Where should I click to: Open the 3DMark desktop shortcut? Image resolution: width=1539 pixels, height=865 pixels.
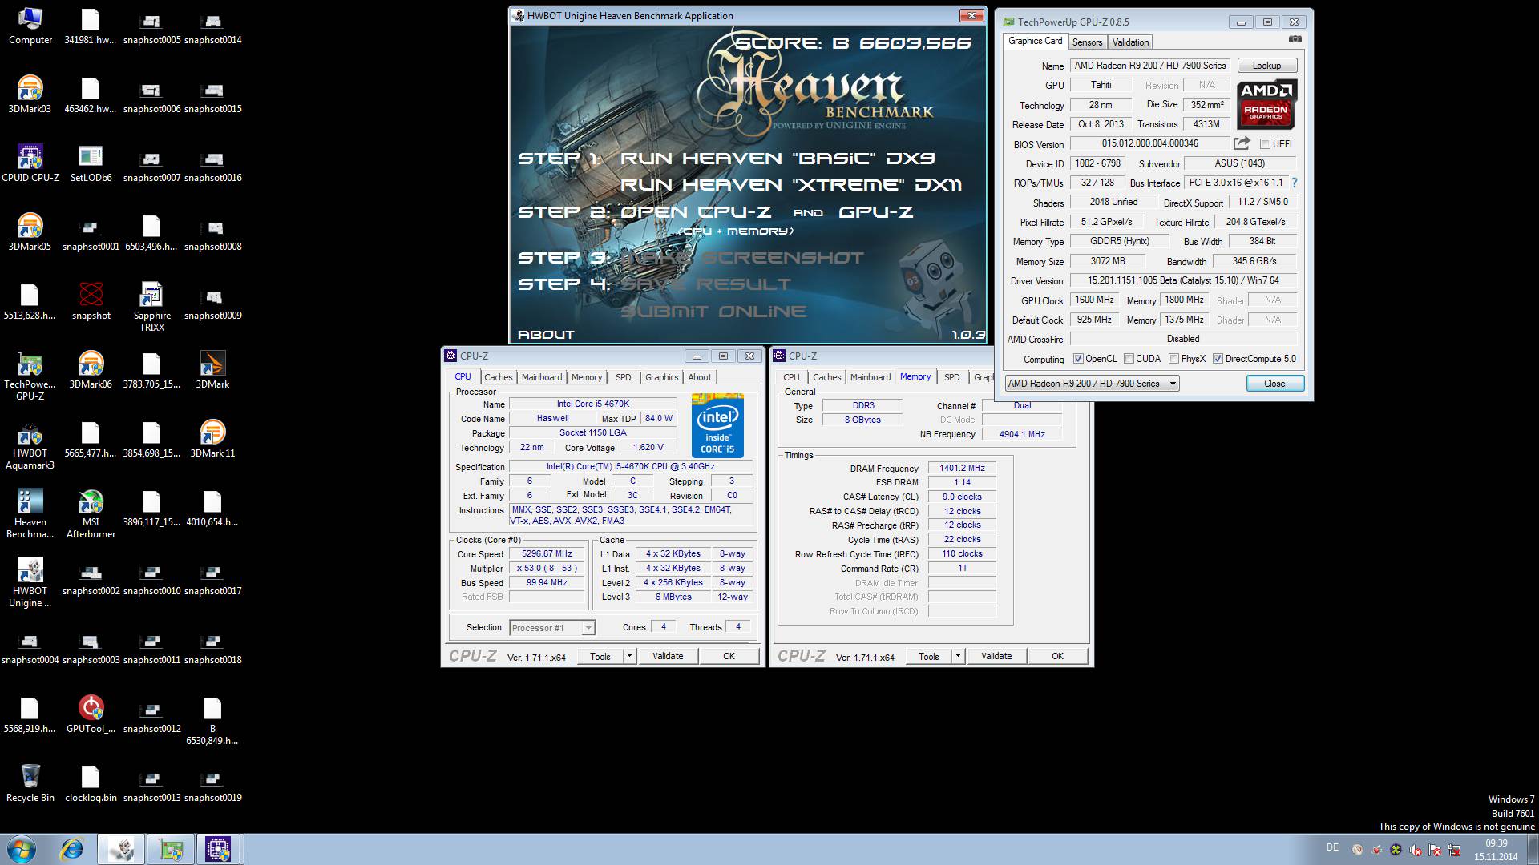tap(213, 370)
